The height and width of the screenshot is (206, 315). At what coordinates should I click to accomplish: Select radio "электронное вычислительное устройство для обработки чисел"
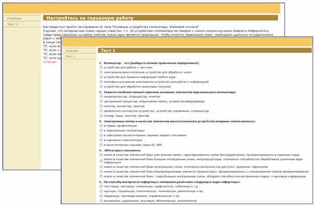click(101, 72)
